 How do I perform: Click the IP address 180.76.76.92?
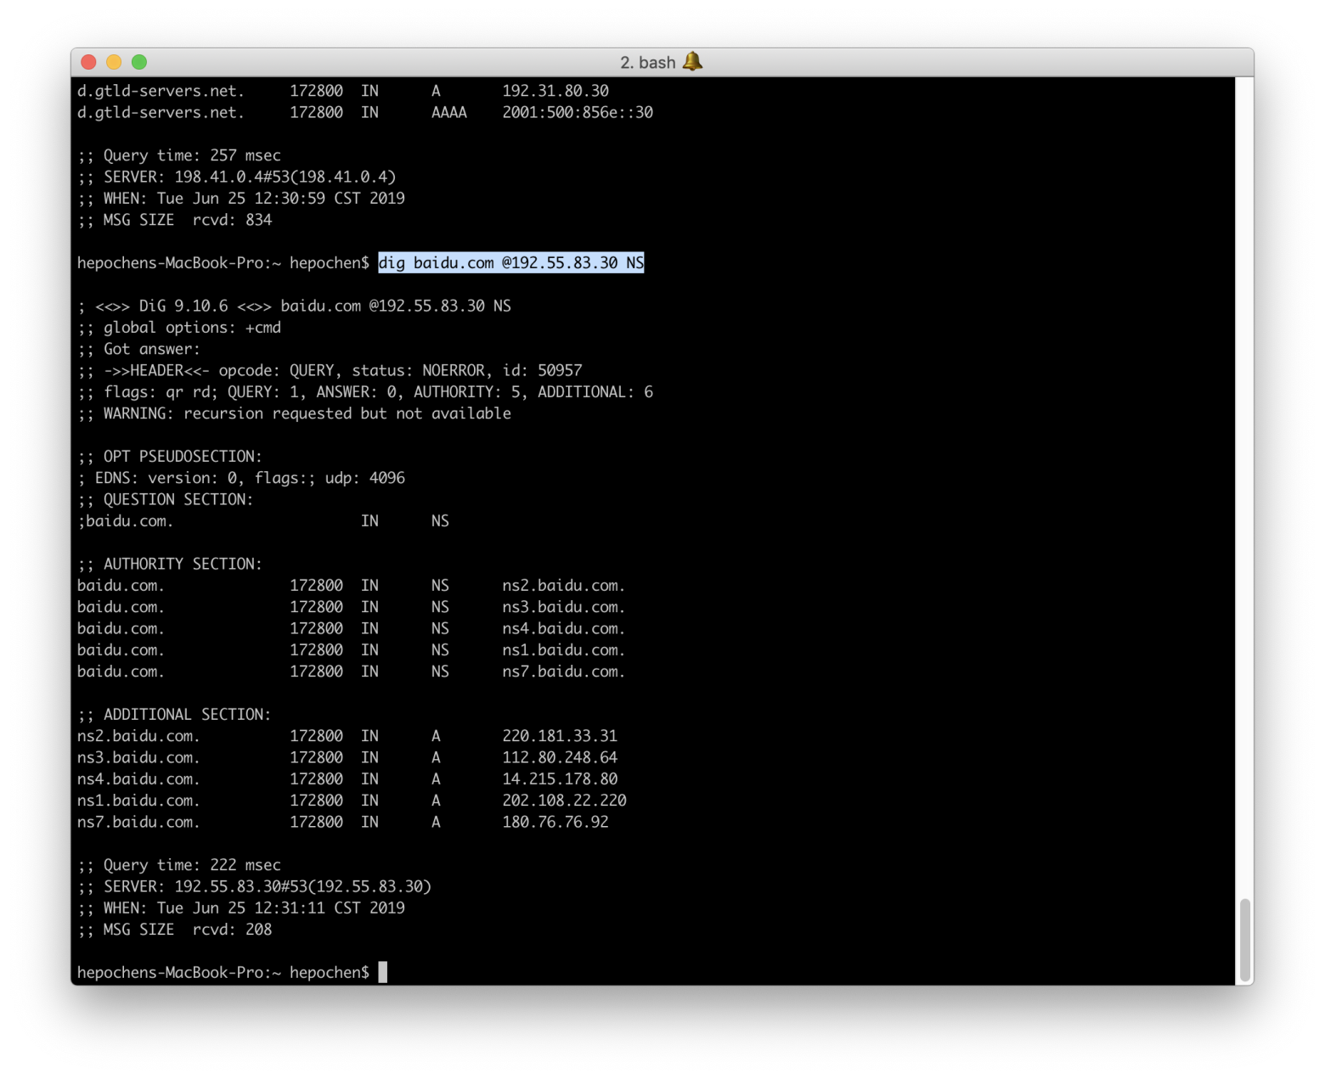[555, 822]
